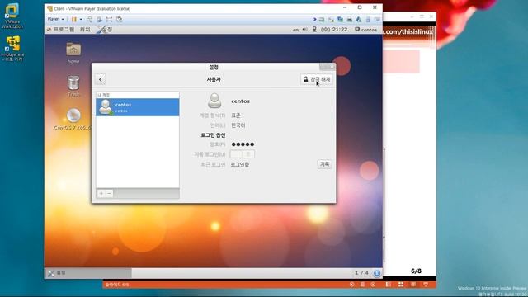The image size is (528, 297).
Task: Click the 잠금 해제 unlock button
Action: tap(317, 79)
